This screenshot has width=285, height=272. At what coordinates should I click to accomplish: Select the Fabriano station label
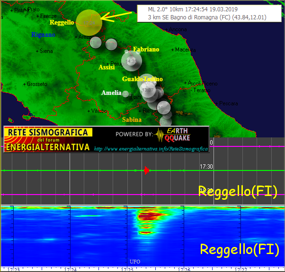pyautogui.click(x=146, y=49)
